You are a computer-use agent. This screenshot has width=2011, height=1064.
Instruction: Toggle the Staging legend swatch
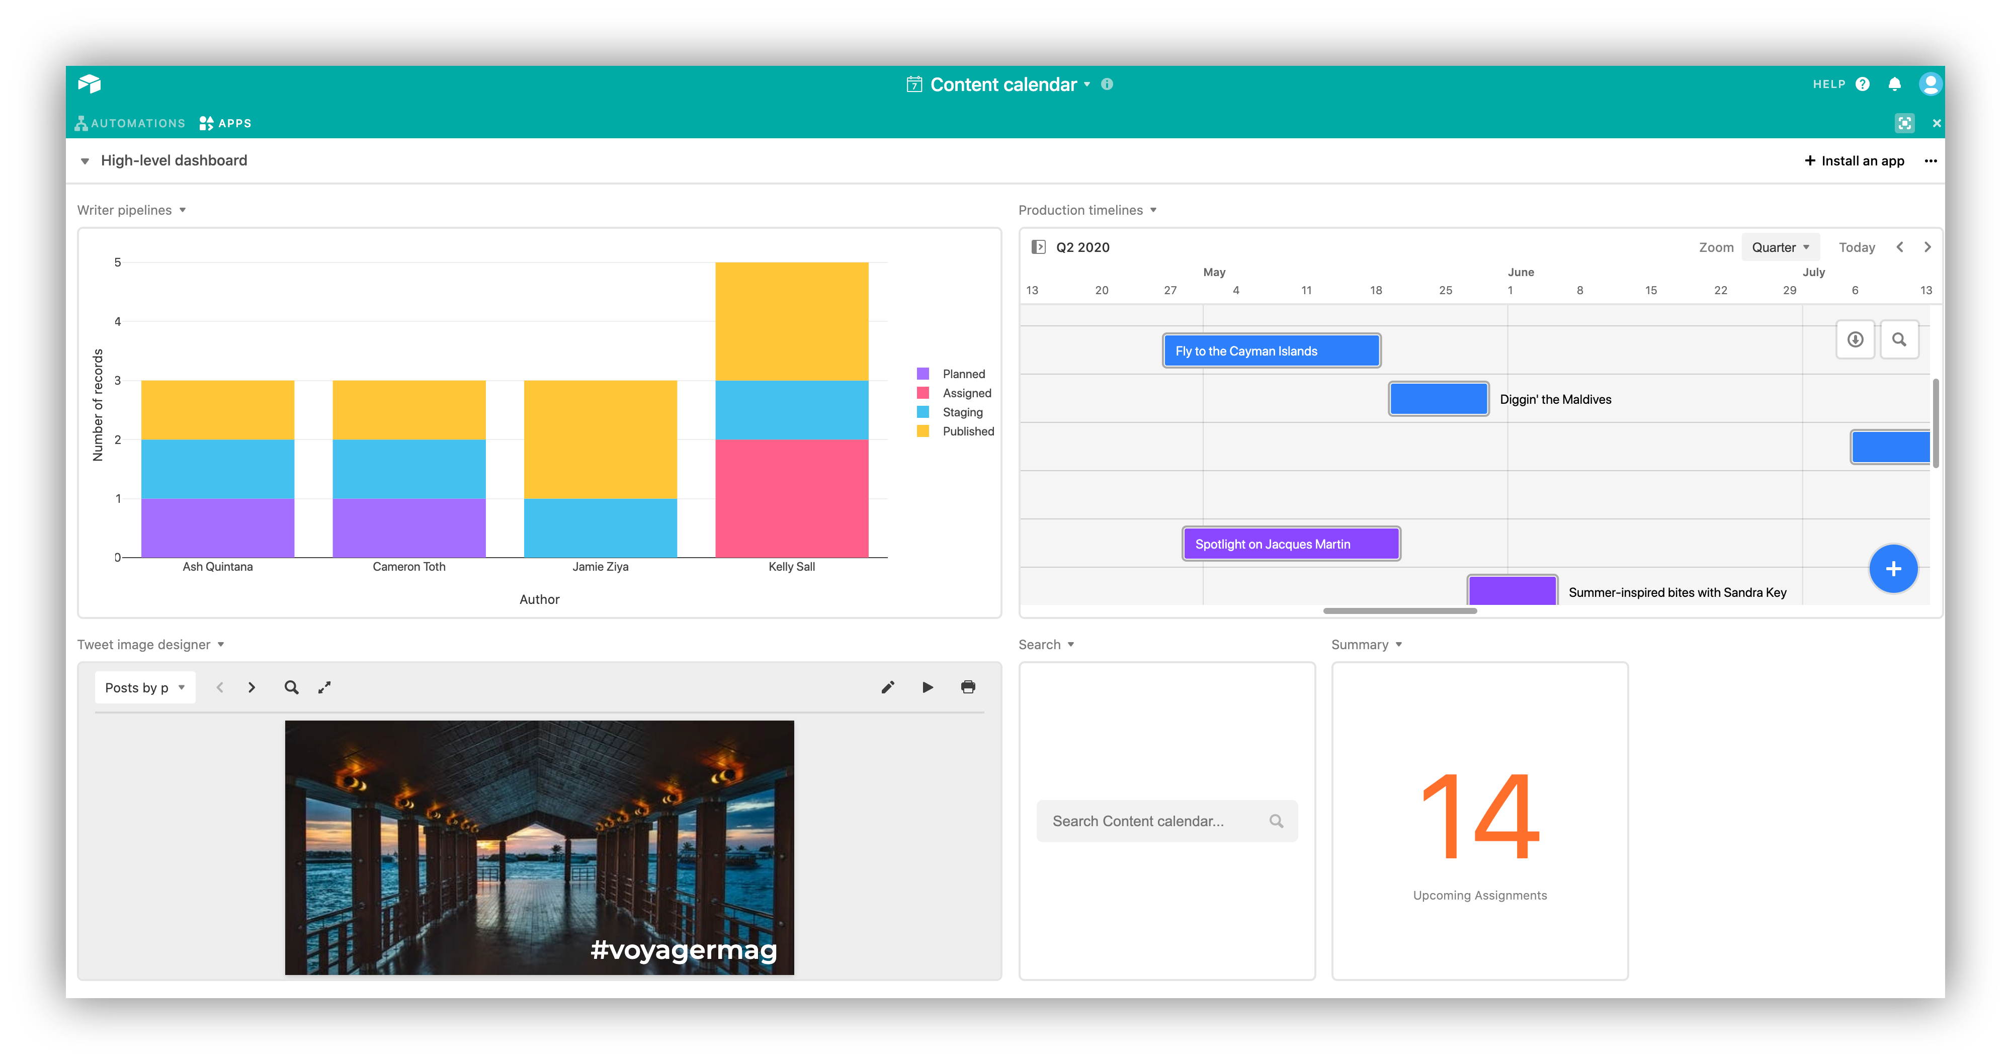(923, 411)
